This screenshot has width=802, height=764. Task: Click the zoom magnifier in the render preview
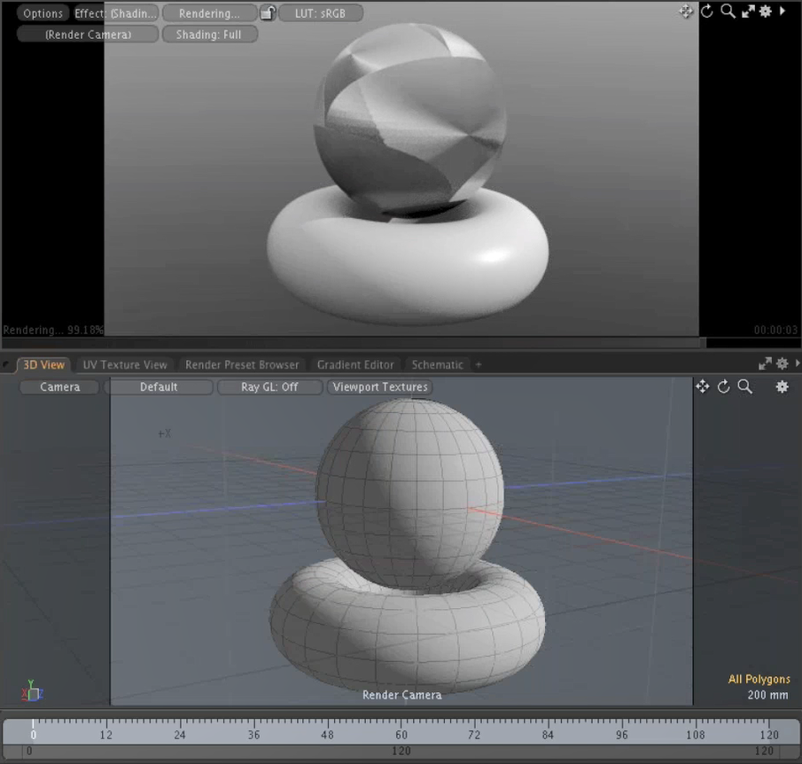[728, 12]
